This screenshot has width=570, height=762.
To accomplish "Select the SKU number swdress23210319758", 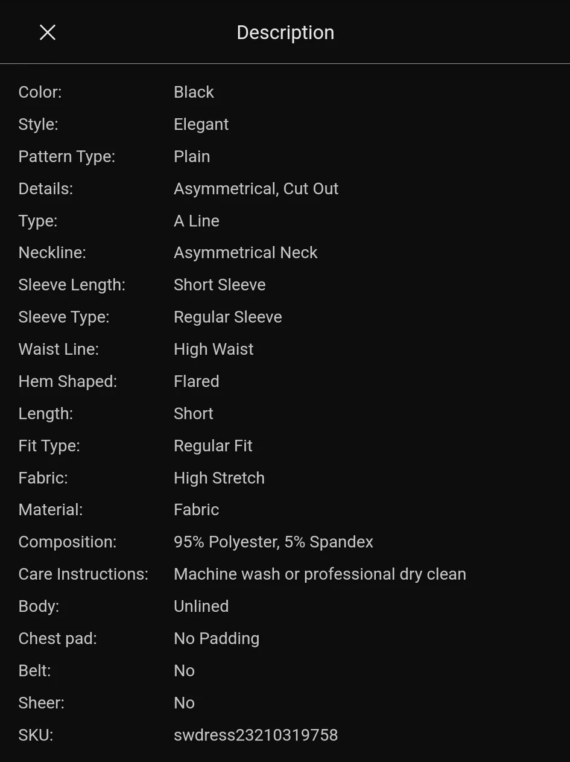I will tap(256, 735).
